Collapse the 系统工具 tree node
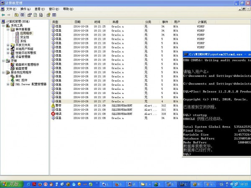Image resolution: width=251 pixels, height=188 pixels. coord(3,25)
